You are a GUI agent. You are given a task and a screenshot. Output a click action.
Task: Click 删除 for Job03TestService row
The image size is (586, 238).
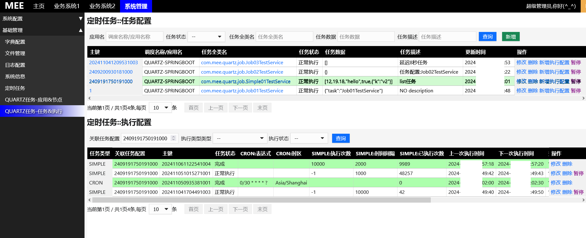click(x=533, y=62)
